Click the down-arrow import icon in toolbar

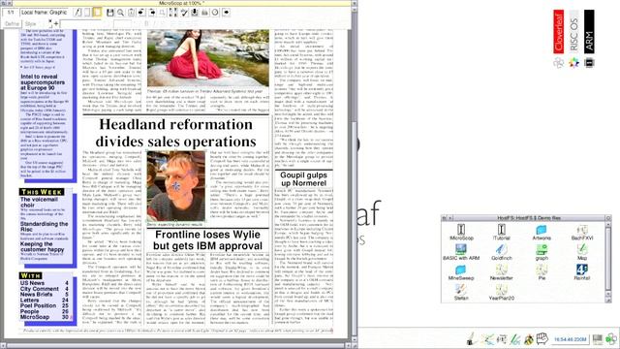pyautogui.click(x=195, y=13)
